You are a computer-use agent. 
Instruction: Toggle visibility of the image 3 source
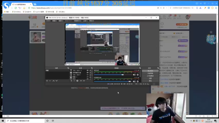click(x=88, y=77)
